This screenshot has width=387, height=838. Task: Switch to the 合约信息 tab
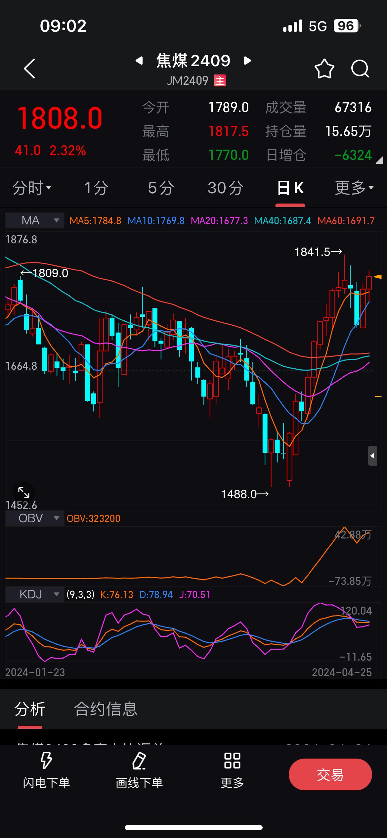(106, 709)
